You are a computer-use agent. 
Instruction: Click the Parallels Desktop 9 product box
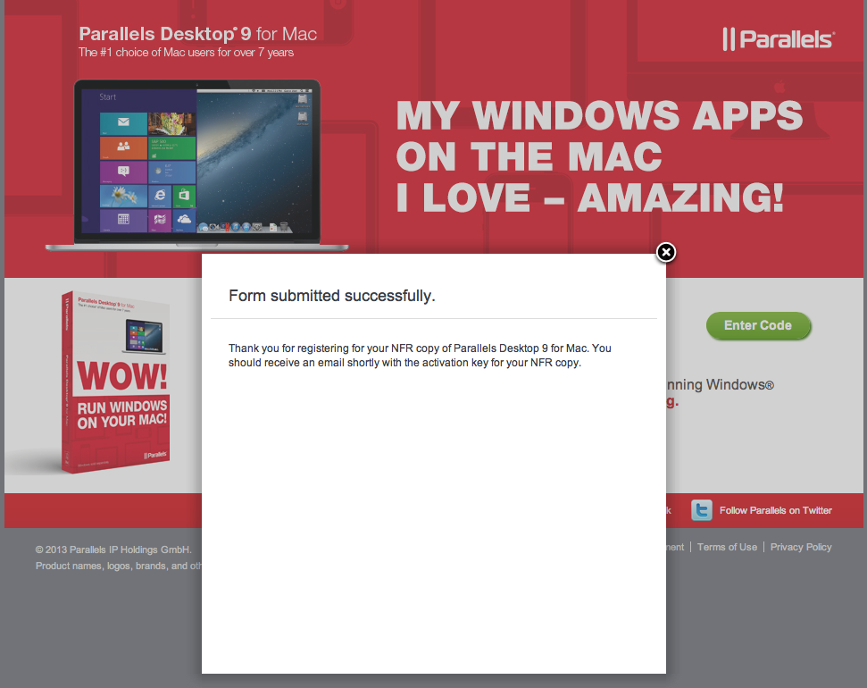[x=115, y=382]
